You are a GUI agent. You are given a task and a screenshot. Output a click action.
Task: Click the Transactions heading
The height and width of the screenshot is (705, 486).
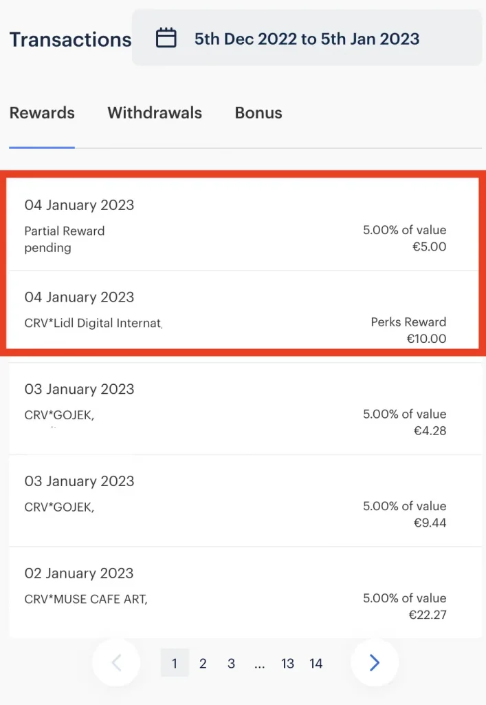70,39
